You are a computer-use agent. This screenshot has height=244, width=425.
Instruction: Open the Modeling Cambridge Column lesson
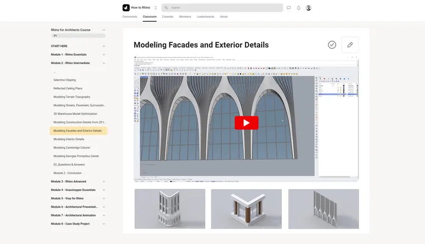tap(72, 148)
